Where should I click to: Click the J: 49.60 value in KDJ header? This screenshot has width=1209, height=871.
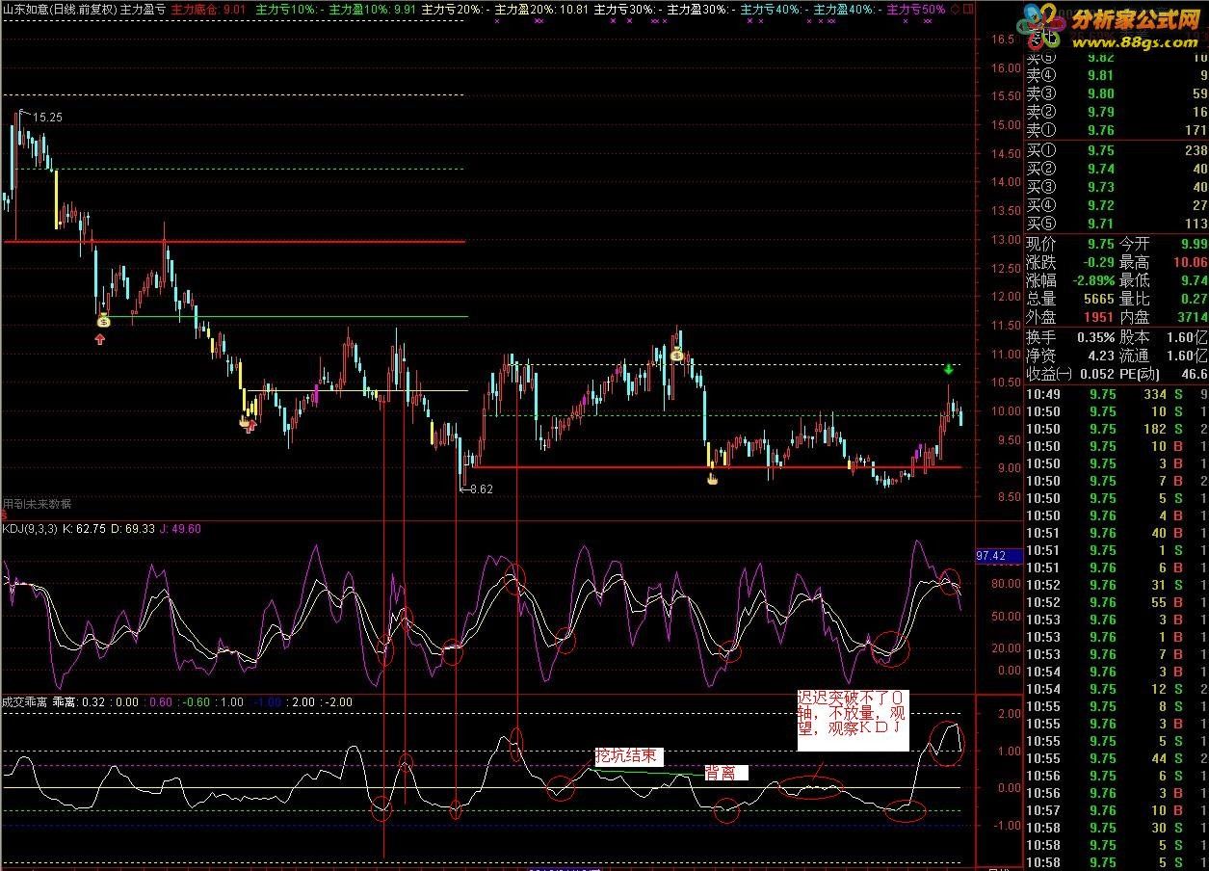pos(179,528)
